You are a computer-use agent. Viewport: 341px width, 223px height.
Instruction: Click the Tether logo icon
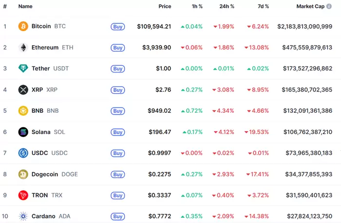[x=23, y=69]
